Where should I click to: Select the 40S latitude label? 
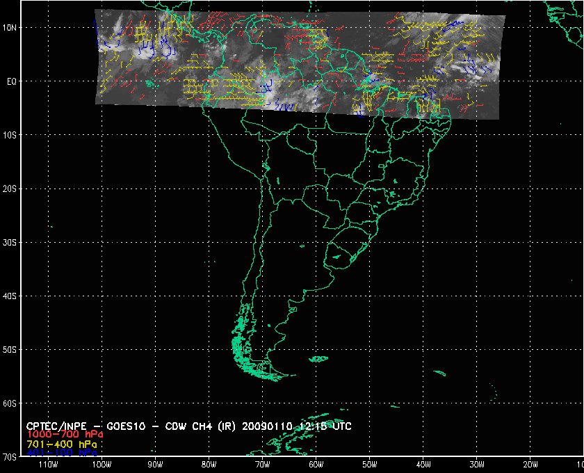(9, 296)
